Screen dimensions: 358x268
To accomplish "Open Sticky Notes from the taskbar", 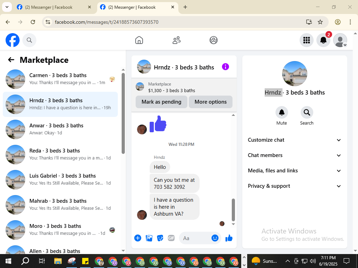I will point(85,261).
